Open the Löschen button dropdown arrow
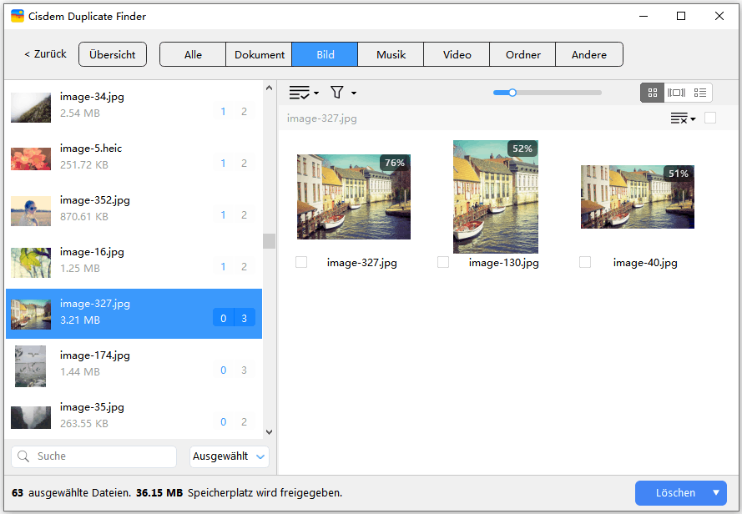The height and width of the screenshot is (514, 742). coord(716,493)
